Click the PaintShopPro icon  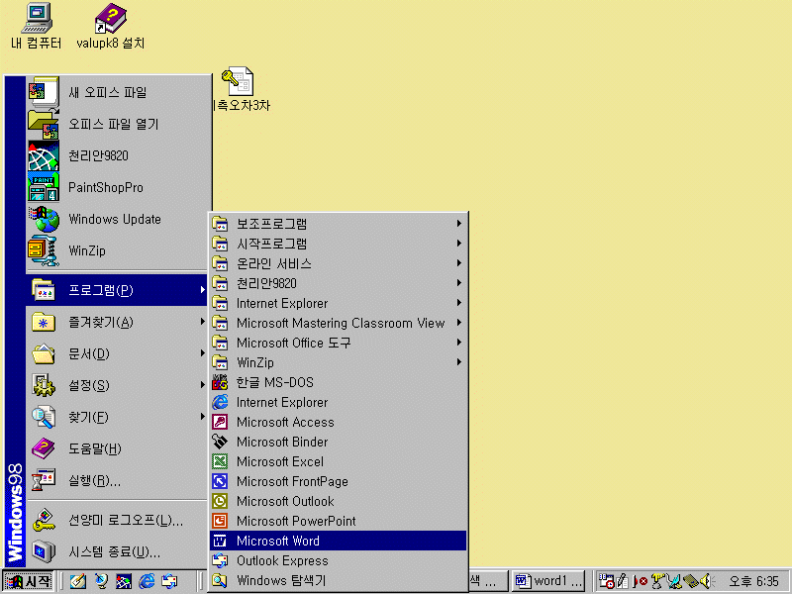pyautogui.click(x=44, y=187)
